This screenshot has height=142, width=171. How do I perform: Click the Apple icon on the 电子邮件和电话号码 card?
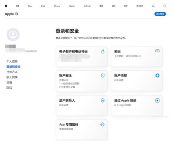pos(103,51)
